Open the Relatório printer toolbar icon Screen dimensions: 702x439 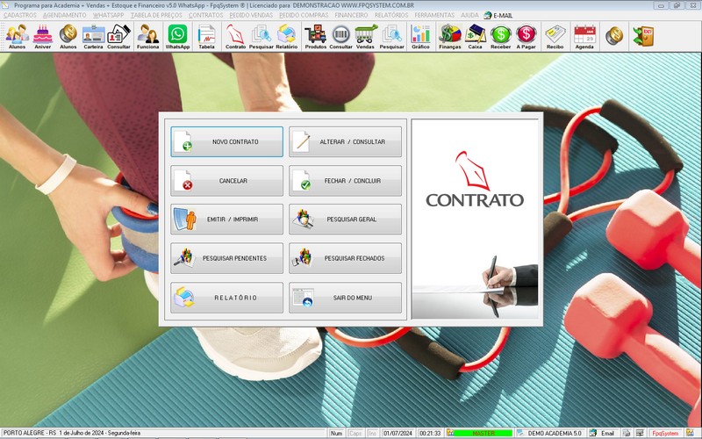(287, 36)
